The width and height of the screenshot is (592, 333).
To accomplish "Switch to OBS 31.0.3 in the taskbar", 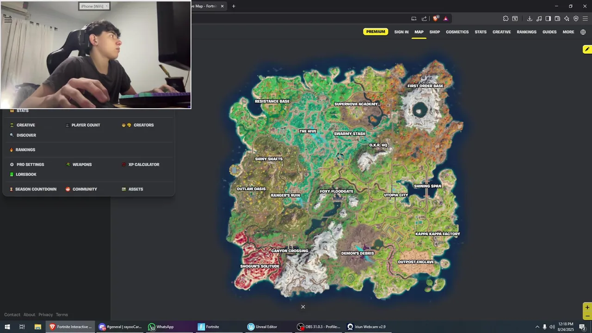I will (319, 327).
